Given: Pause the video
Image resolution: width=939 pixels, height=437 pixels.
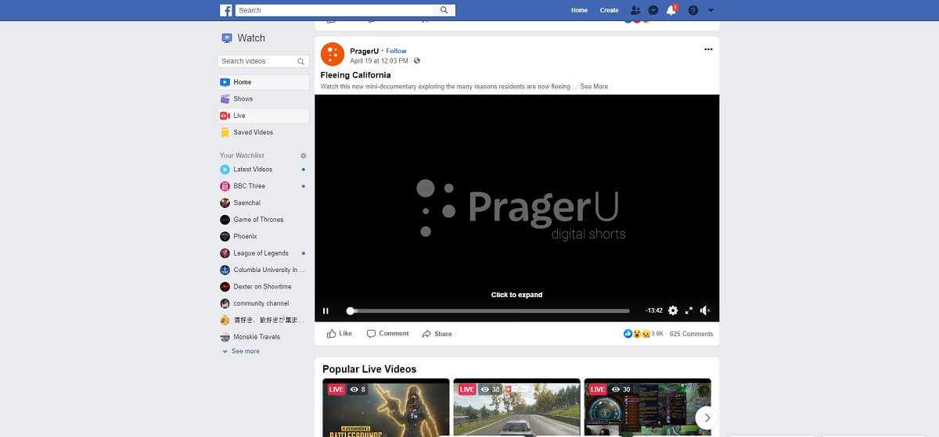Looking at the screenshot, I should point(326,310).
